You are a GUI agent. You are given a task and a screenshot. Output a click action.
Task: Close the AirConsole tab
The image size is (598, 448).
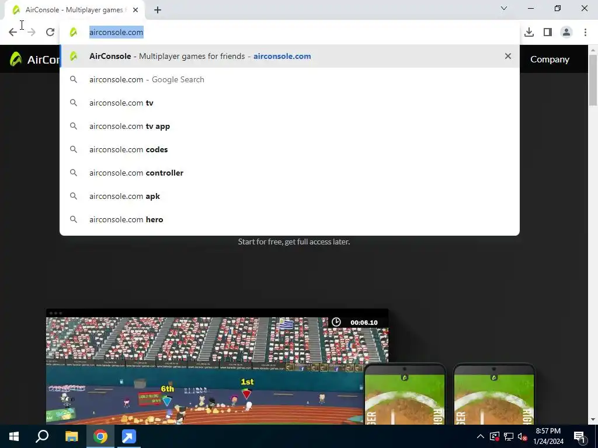click(135, 10)
